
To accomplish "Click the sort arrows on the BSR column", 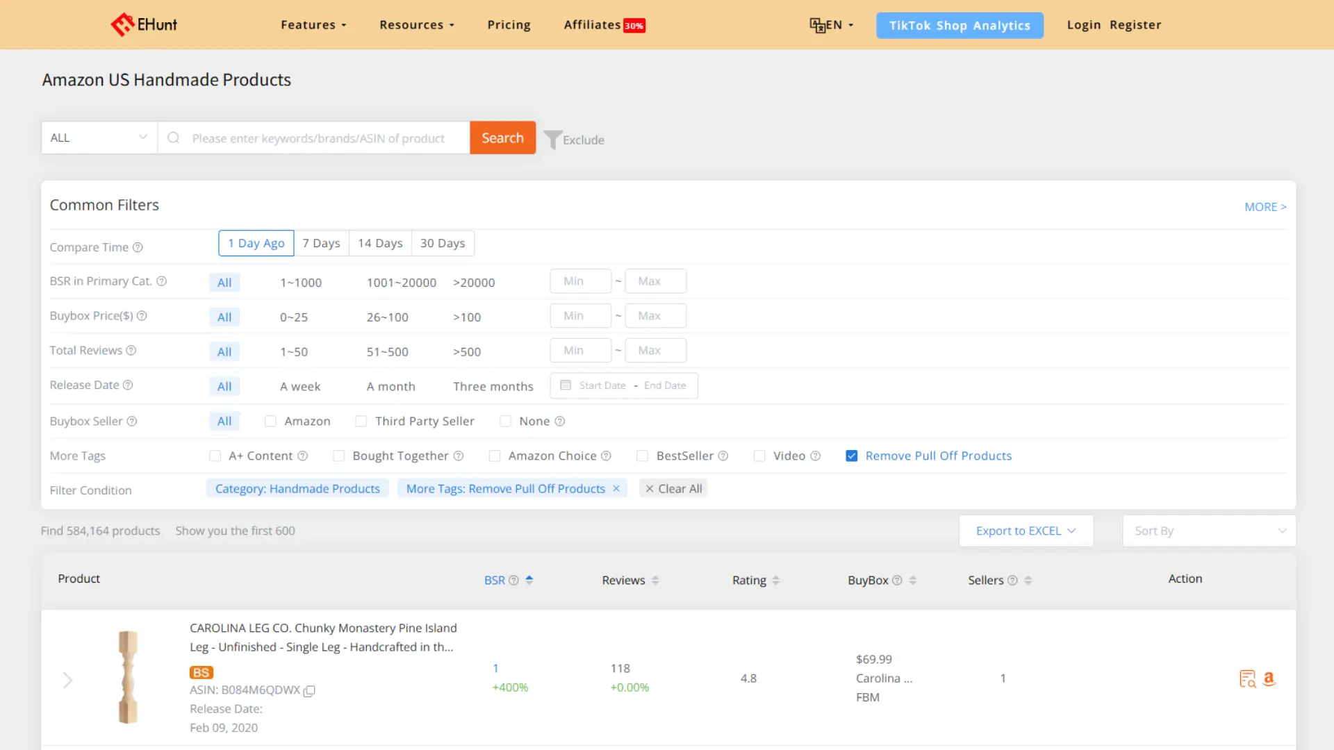I will click(x=529, y=580).
